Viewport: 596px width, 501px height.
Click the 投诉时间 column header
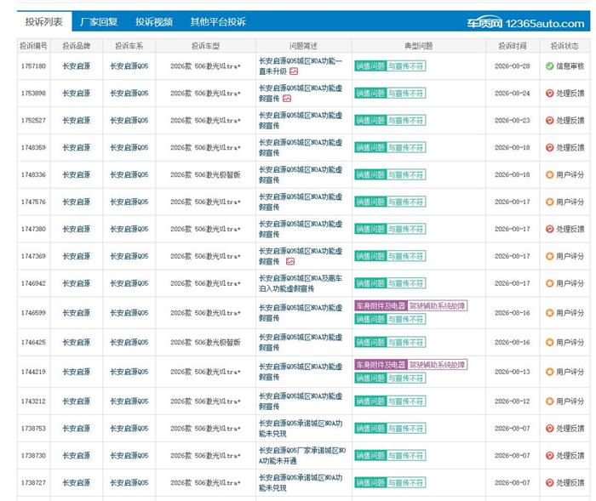pyautogui.click(x=513, y=46)
